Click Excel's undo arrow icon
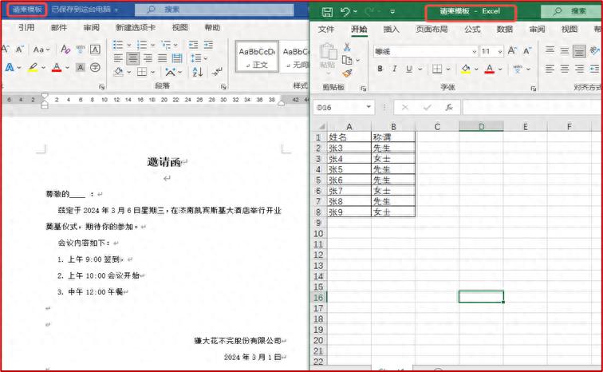Screen dimensions: 603x372 point(345,12)
